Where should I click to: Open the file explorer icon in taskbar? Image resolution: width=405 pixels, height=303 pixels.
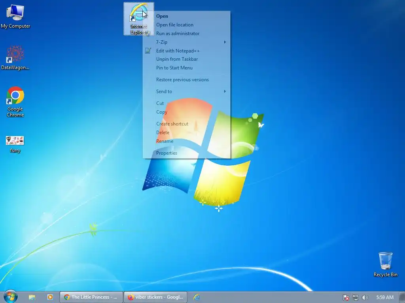32,297
